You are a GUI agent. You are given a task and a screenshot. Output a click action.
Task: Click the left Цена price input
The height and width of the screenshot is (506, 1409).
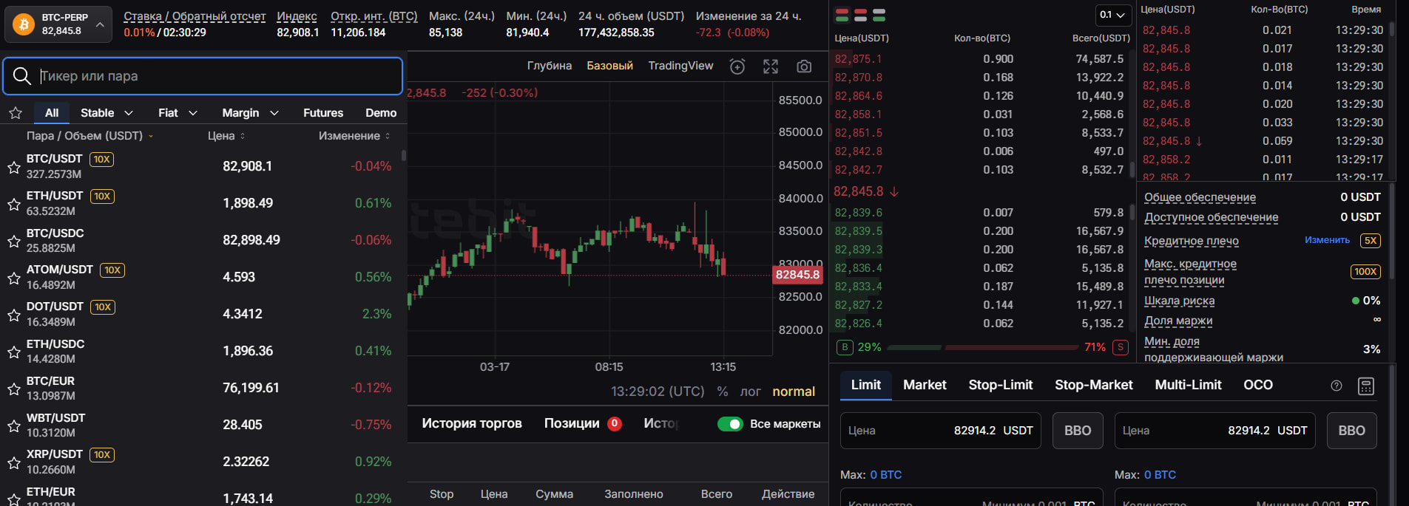[941, 431]
